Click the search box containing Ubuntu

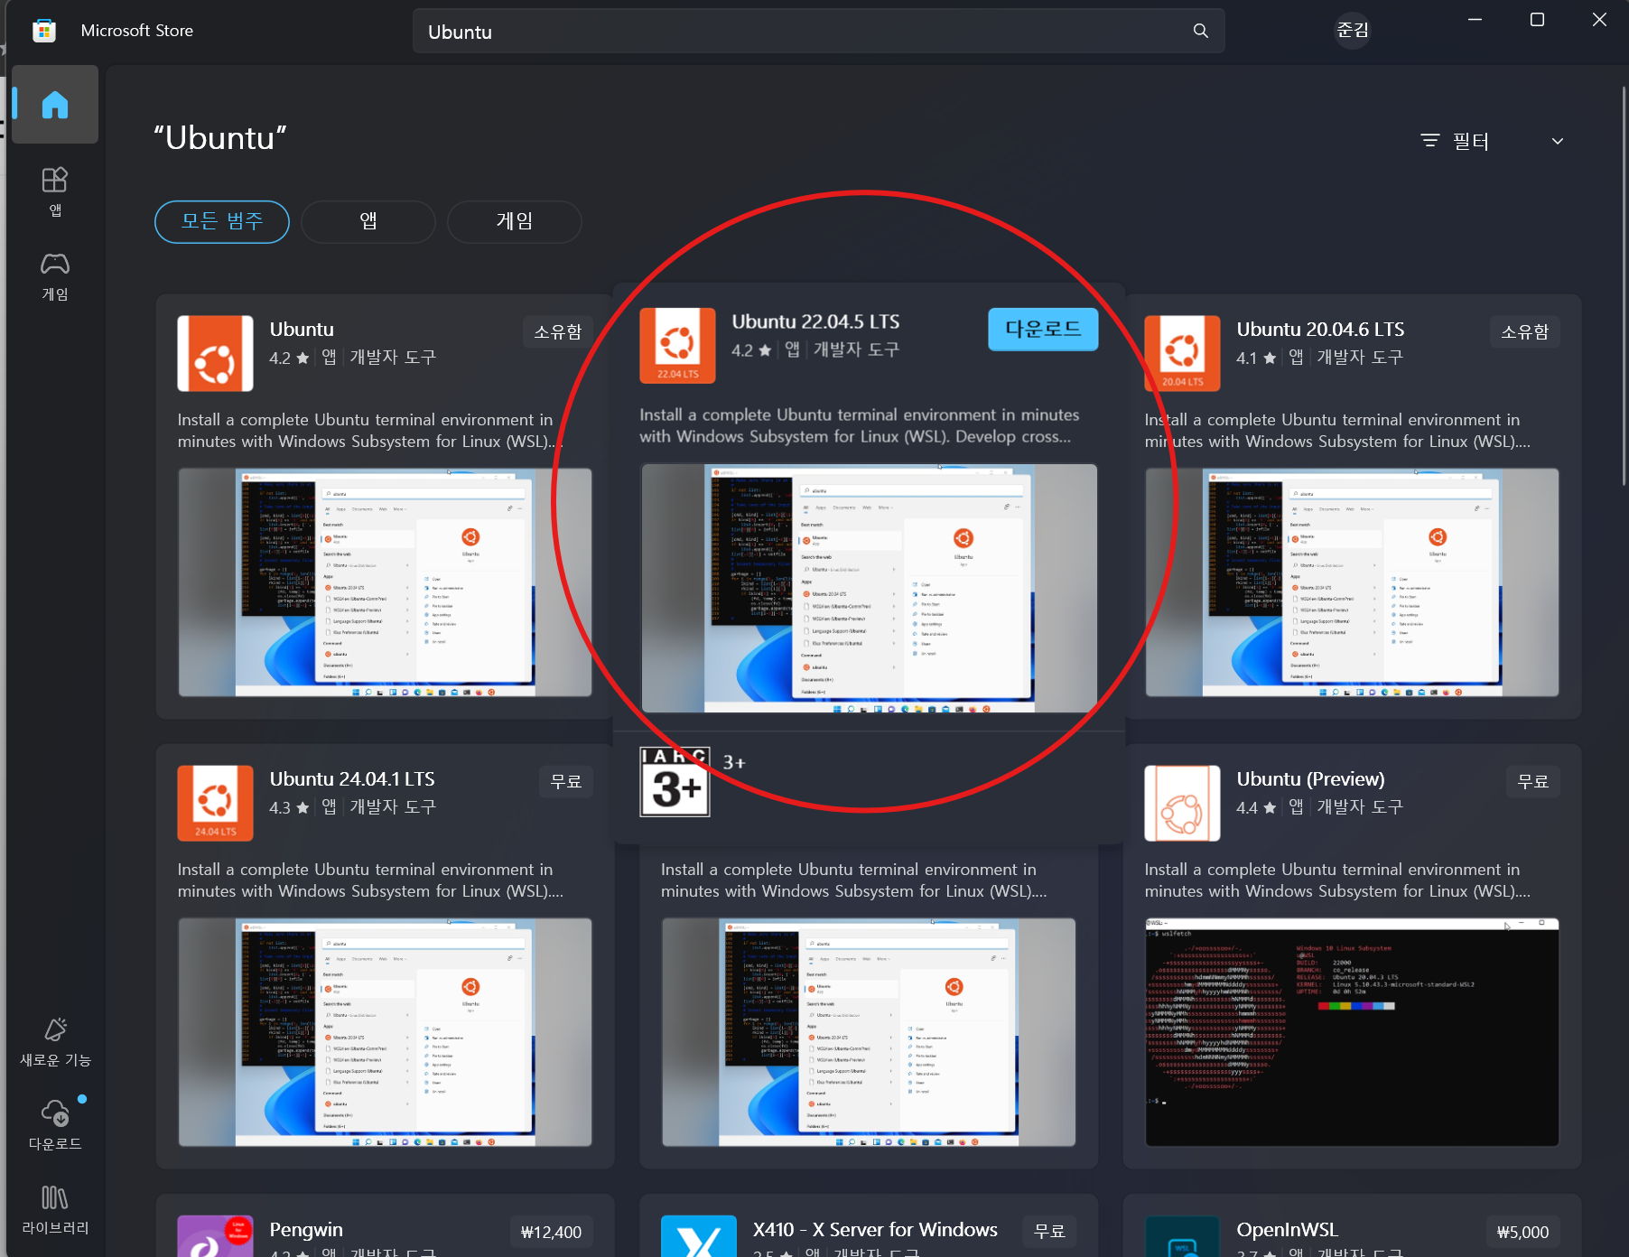[x=819, y=31]
